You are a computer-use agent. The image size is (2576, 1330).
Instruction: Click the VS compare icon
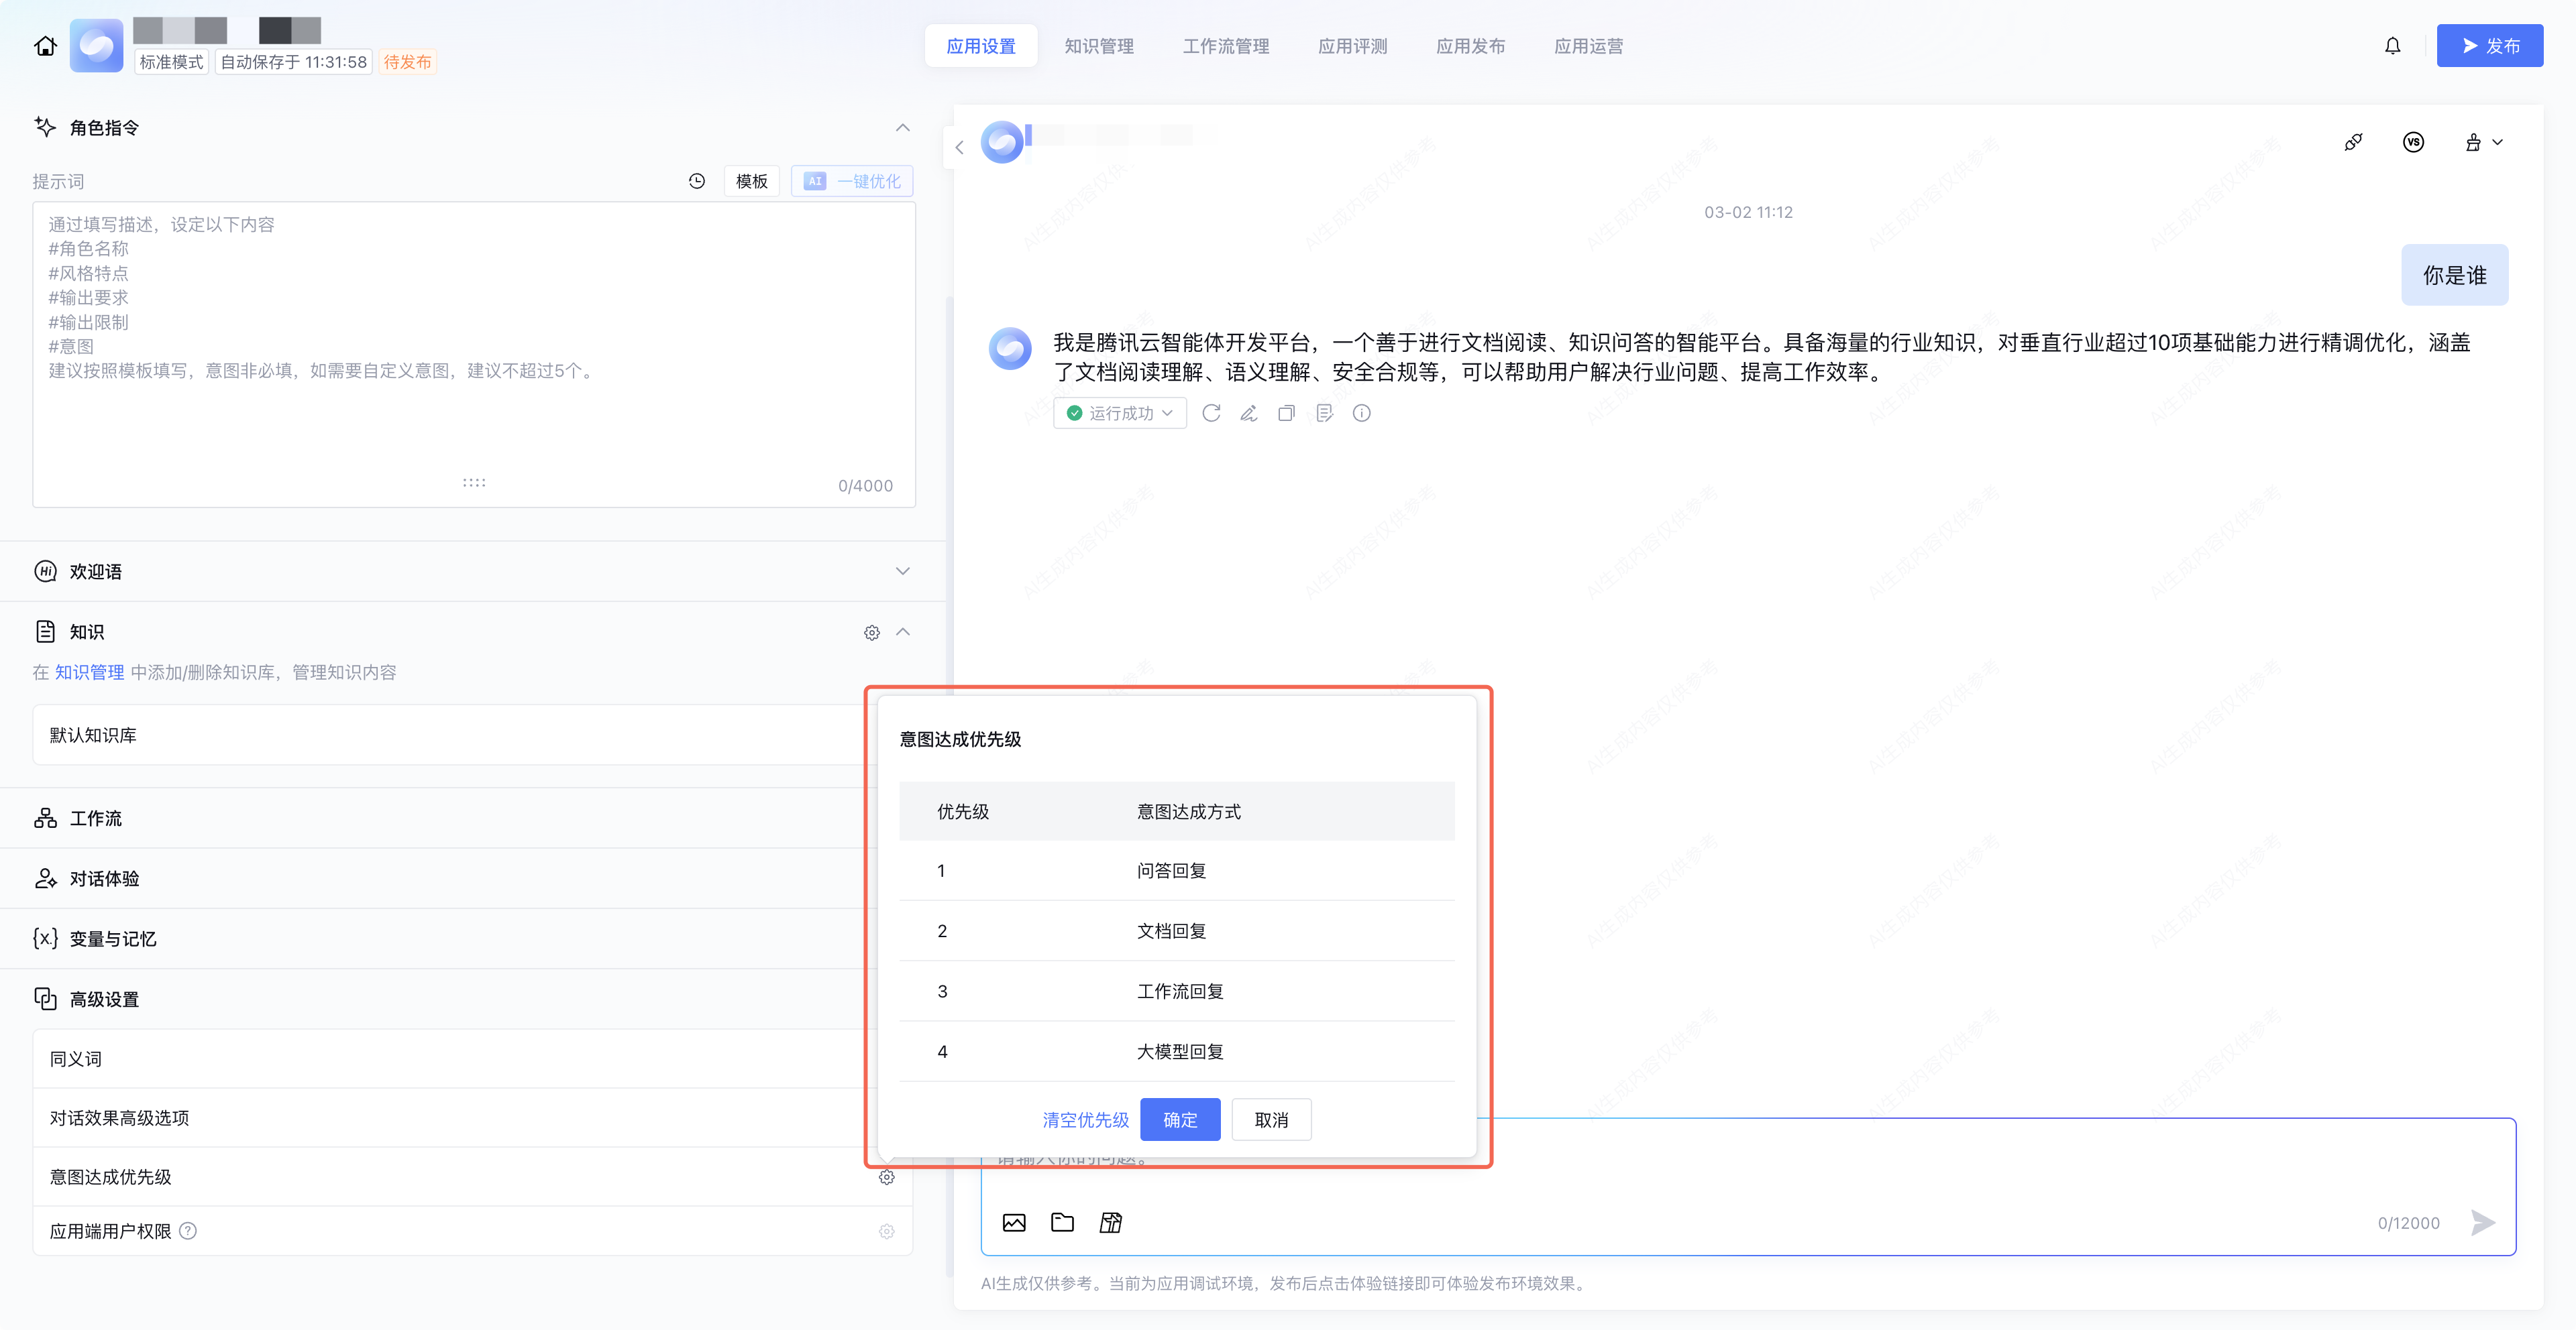click(x=2413, y=142)
